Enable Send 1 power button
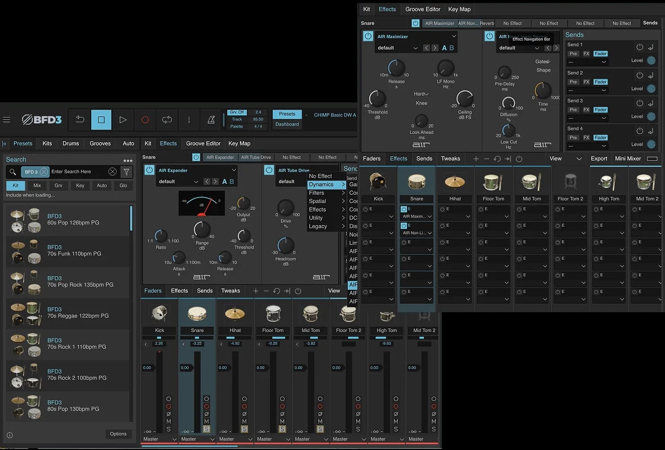Image resolution: width=665 pixels, height=450 pixels. tap(640, 47)
